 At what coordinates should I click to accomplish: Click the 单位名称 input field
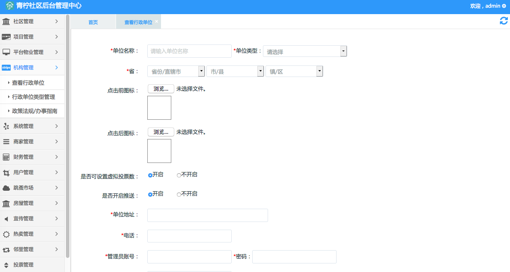point(189,51)
